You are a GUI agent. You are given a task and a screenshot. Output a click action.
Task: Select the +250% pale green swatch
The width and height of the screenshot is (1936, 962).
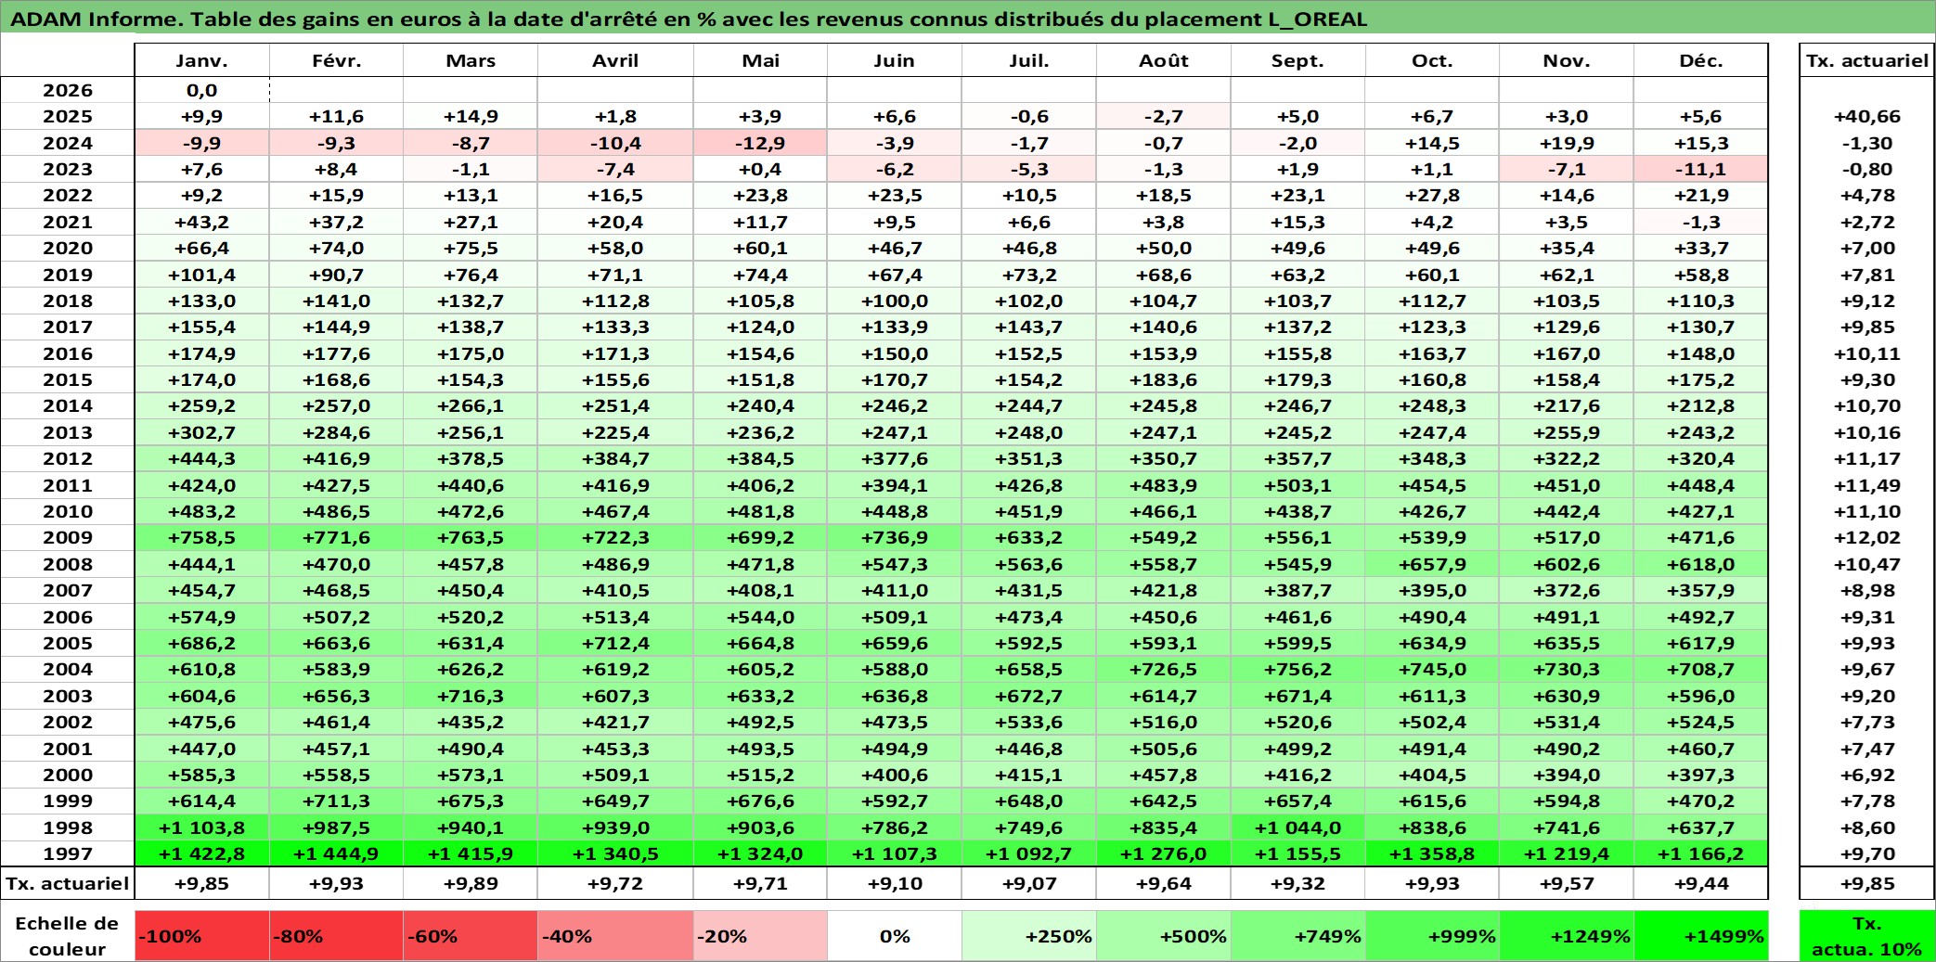coord(1029,936)
